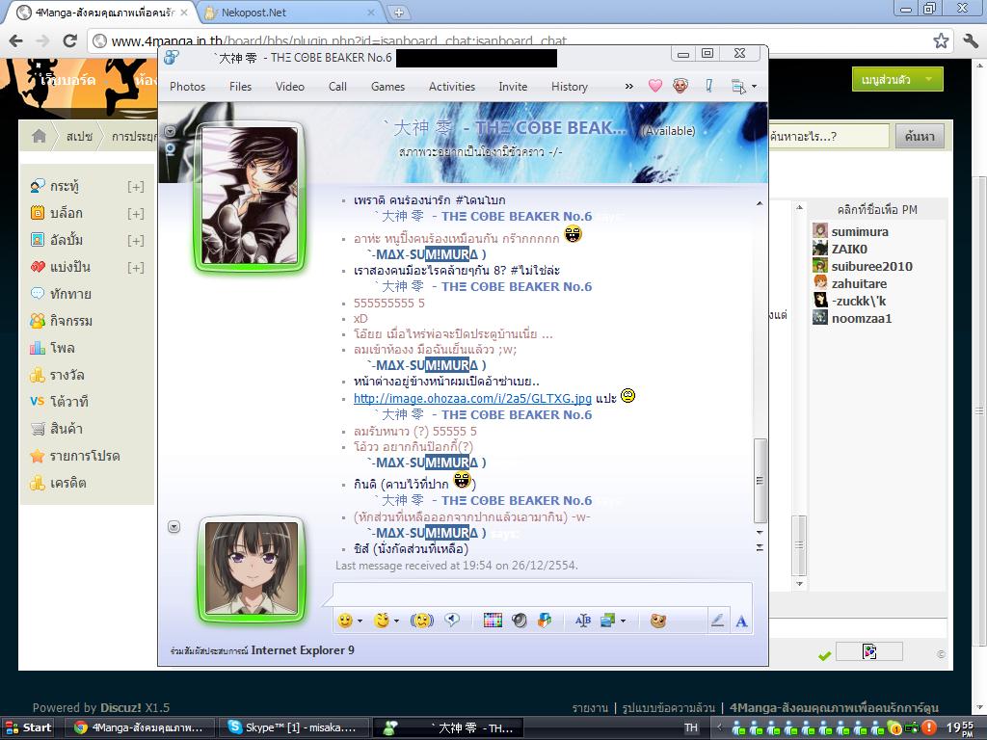Open the emoticons picker smiley icon
The height and width of the screenshot is (740, 987).
coord(345,621)
